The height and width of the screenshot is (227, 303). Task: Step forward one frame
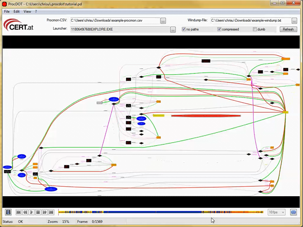pos(45,212)
